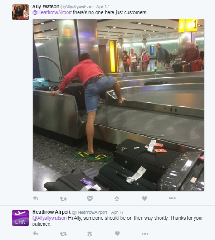Like Heathrow Airport's reply tweet
215x240 pixels.
(x=117, y=234)
